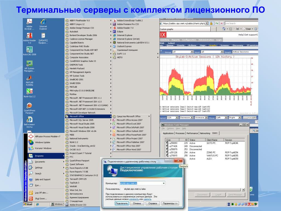Image resolution: width=281 pixels, height=211 pixels.
Task: Choose Shut Down...
Action: point(46,199)
